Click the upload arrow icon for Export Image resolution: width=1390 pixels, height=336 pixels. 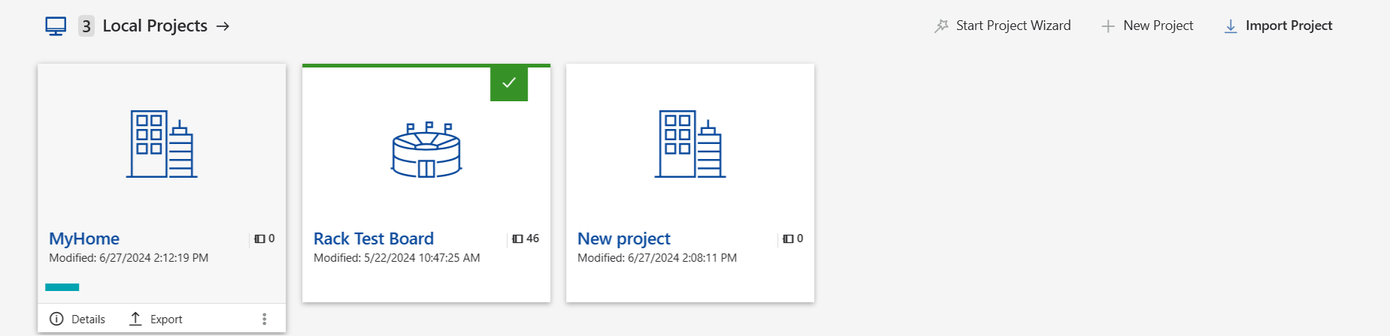[x=135, y=319]
